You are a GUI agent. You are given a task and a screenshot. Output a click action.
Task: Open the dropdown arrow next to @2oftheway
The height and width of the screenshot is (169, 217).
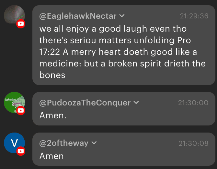pyautogui.click(x=94, y=143)
